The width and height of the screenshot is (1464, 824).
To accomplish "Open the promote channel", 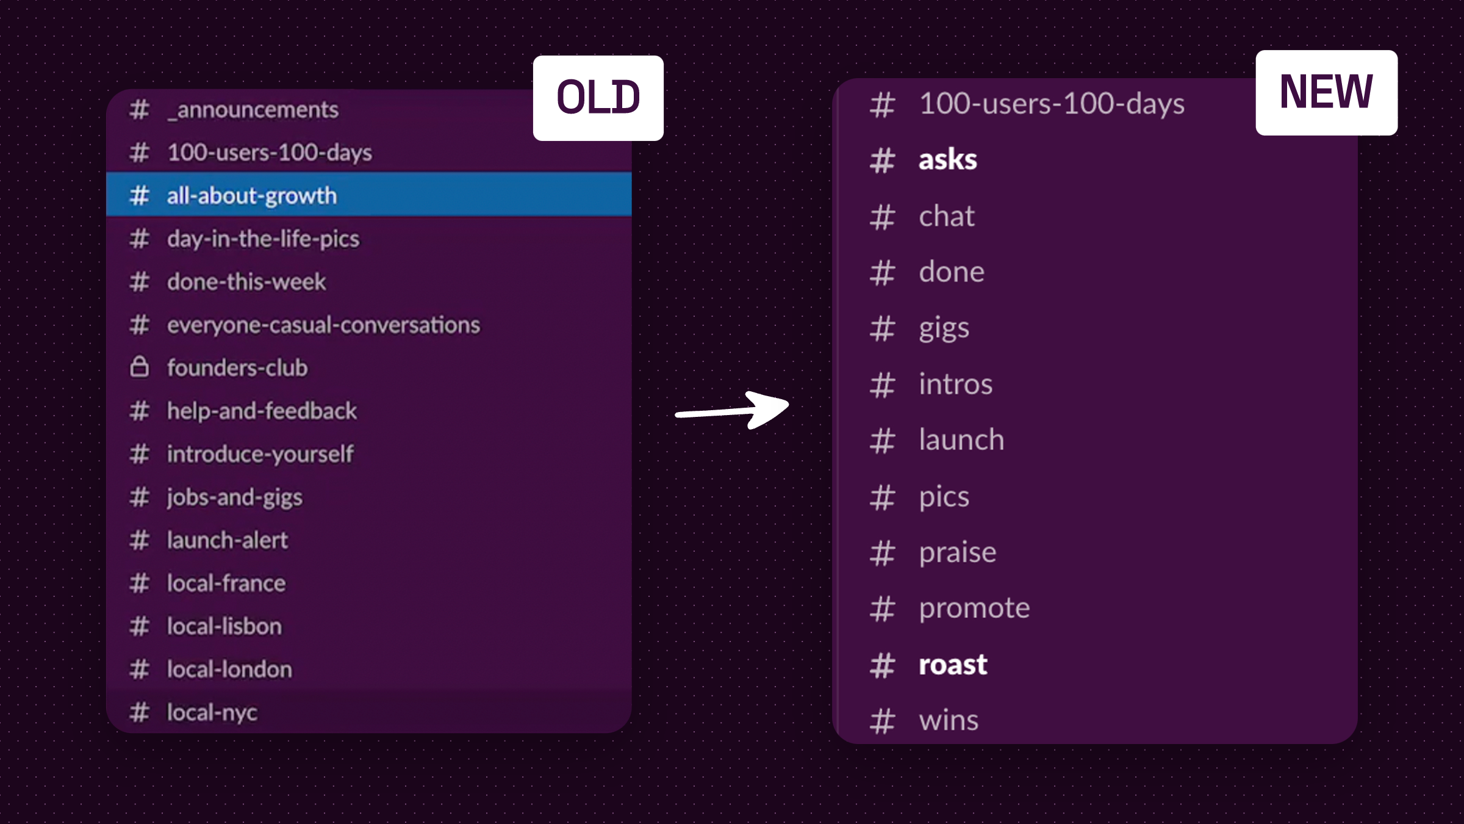I will [974, 608].
